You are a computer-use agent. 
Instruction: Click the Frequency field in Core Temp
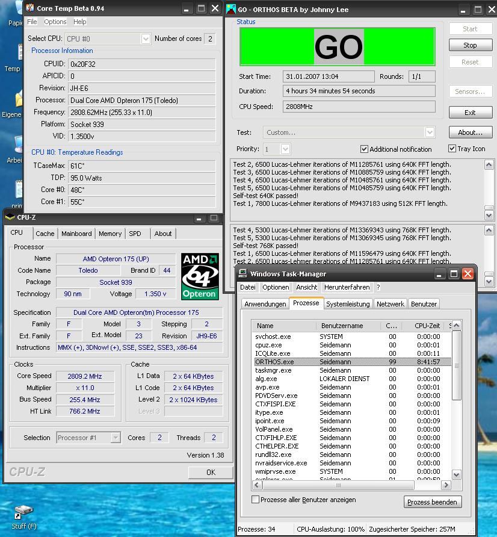(x=142, y=112)
